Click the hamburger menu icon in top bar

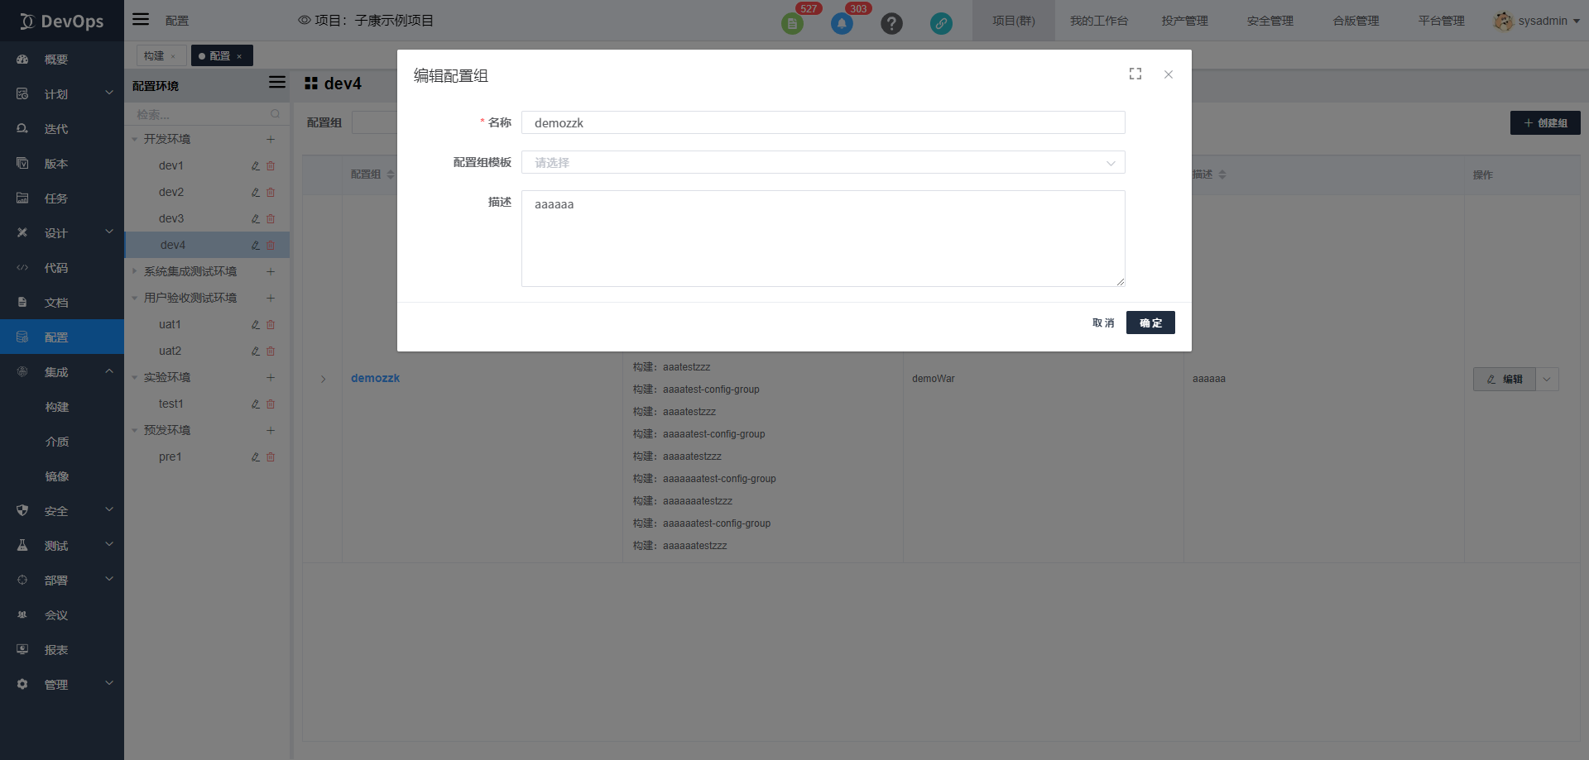click(141, 19)
